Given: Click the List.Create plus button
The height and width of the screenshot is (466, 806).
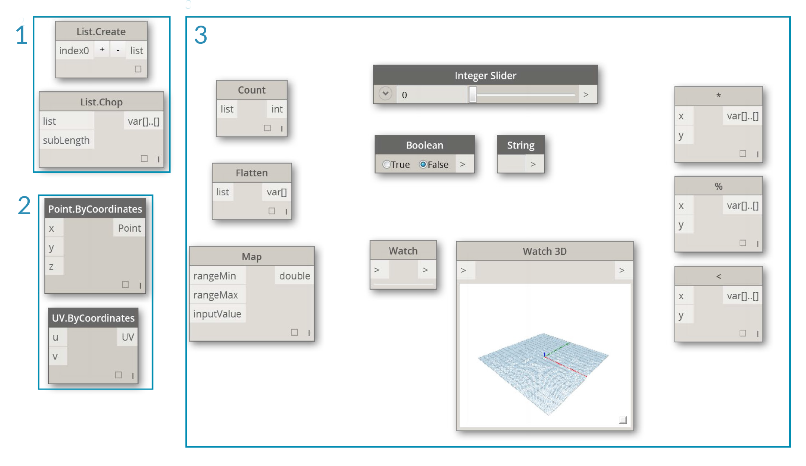Looking at the screenshot, I should pyautogui.click(x=102, y=50).
